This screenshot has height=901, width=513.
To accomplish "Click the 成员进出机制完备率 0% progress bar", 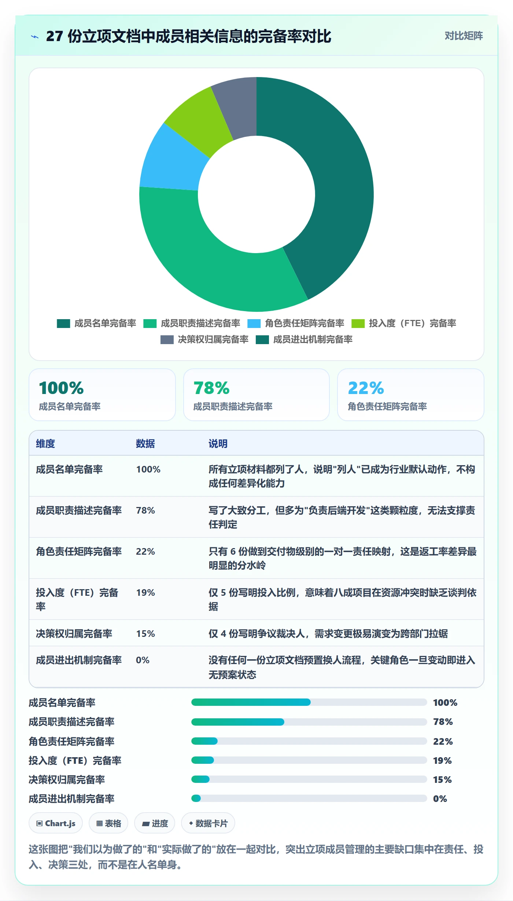I will coord(309,798).
